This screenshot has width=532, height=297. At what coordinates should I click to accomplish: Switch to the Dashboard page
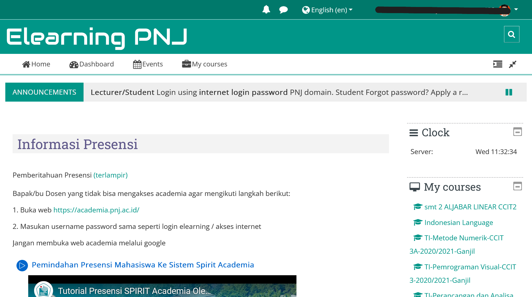pyautogui.click(x=96, y=64)
